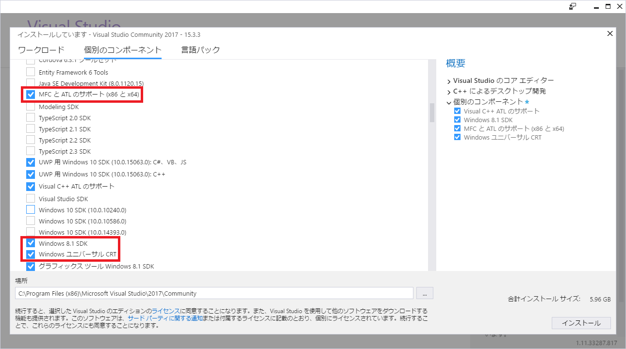Check the Visual Studio SDK option
Image resolution: width=626 pixels, height=349 pixels.
[31, 199]
